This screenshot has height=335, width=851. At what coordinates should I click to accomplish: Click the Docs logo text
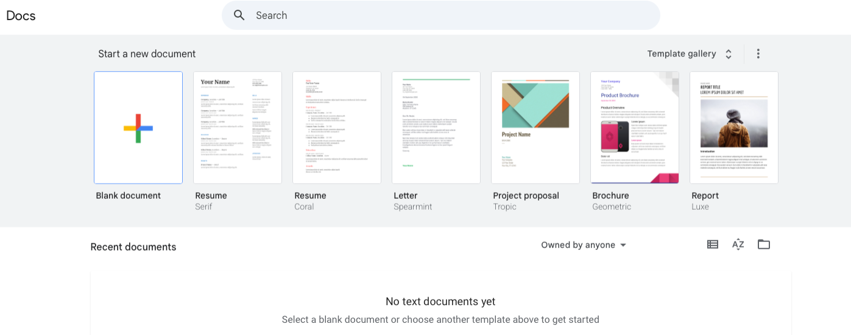[21, 16]
